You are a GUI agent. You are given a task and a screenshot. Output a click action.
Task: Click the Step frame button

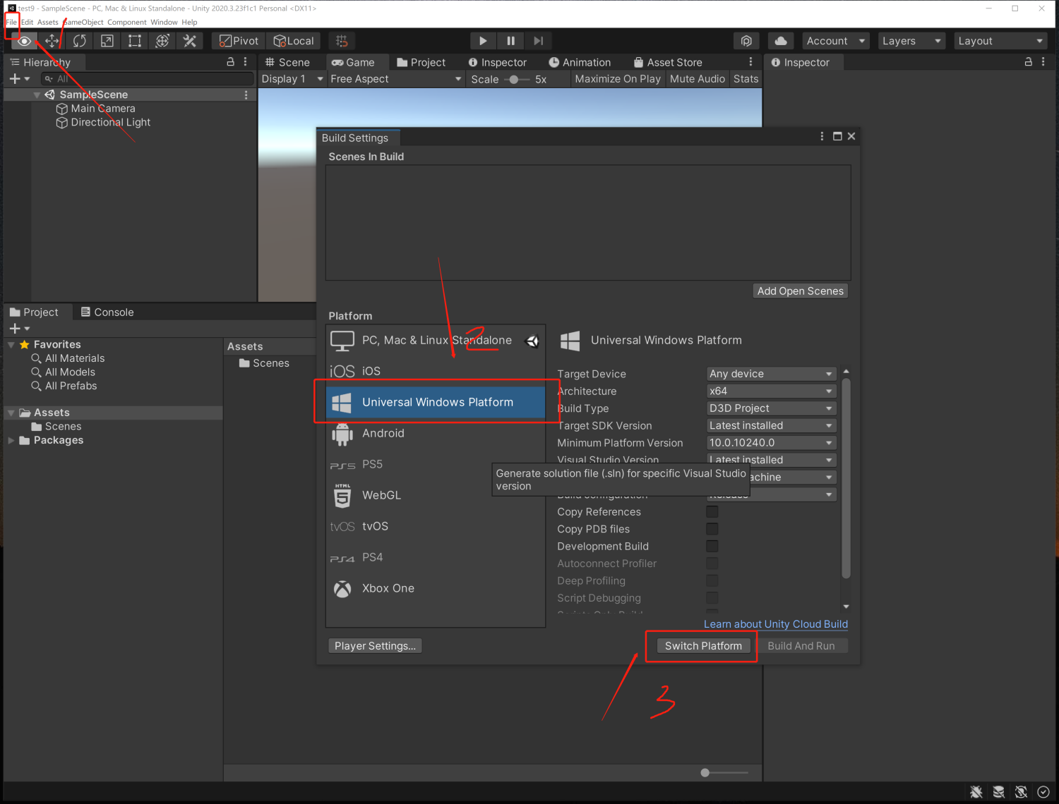[x=538, y=41]
